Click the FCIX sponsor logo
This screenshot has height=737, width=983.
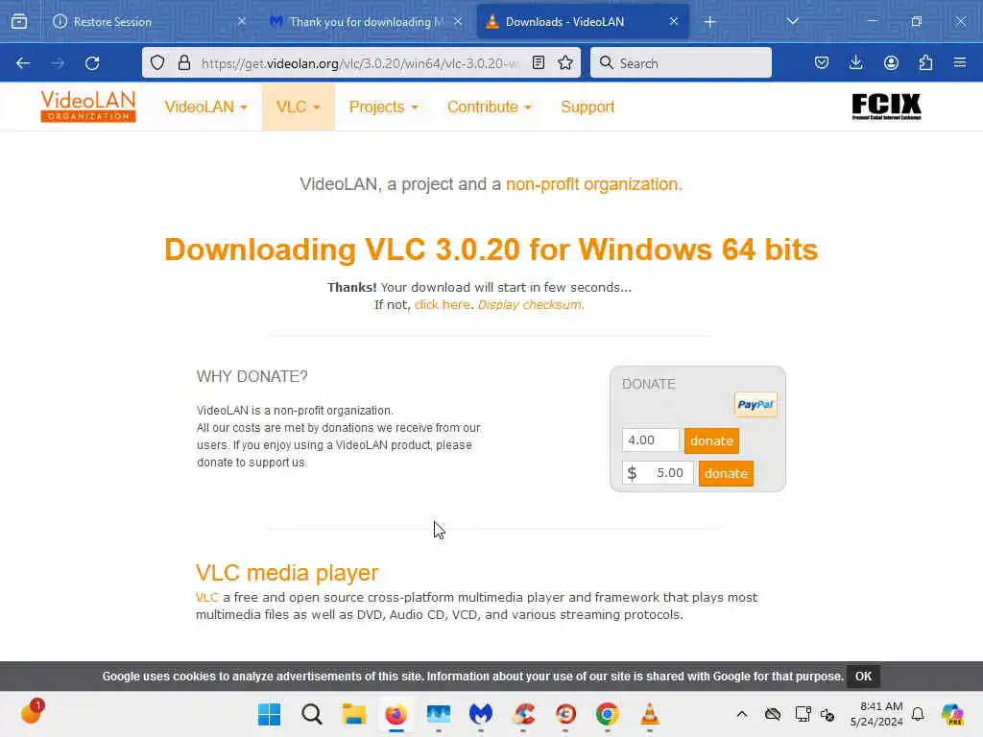tap(886, 106)
